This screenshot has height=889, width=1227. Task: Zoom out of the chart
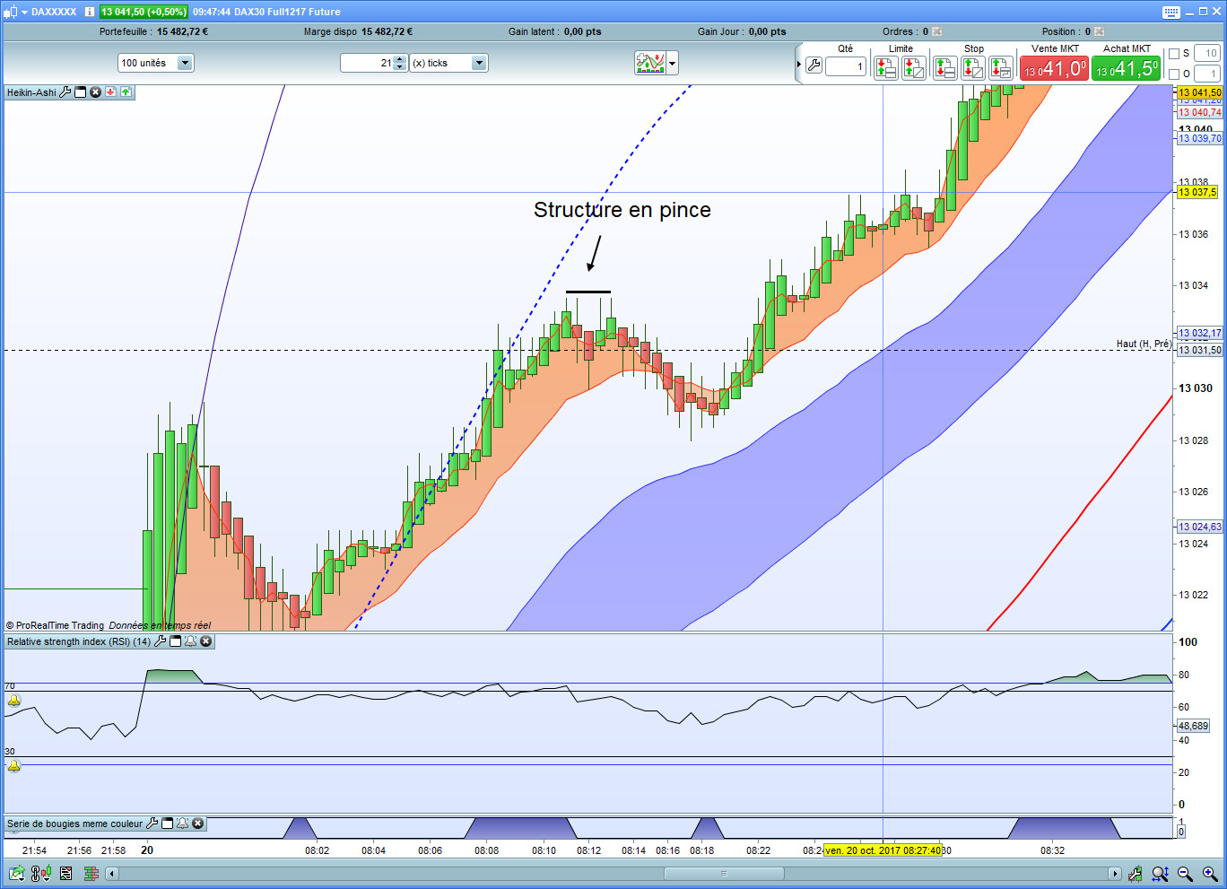point(1185,873)
